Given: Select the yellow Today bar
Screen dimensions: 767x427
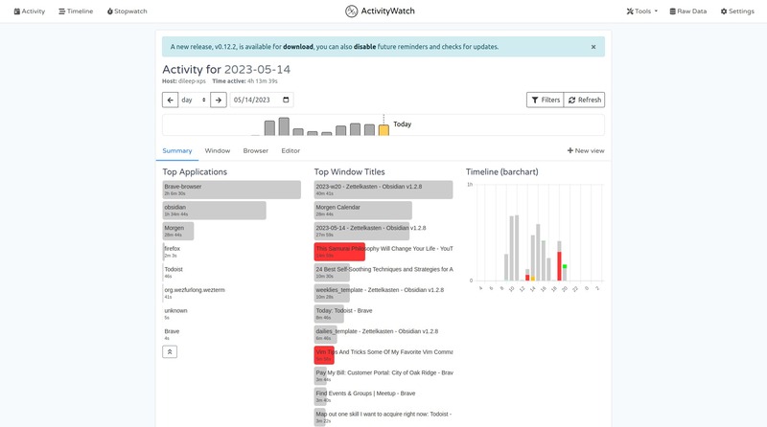Looking at the screenshot, I should pyautogui.click(x=384, y=130).
